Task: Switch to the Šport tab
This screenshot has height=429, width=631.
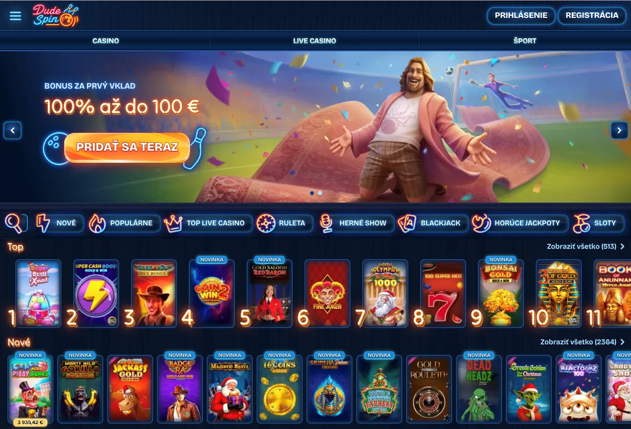Action: 525,41
